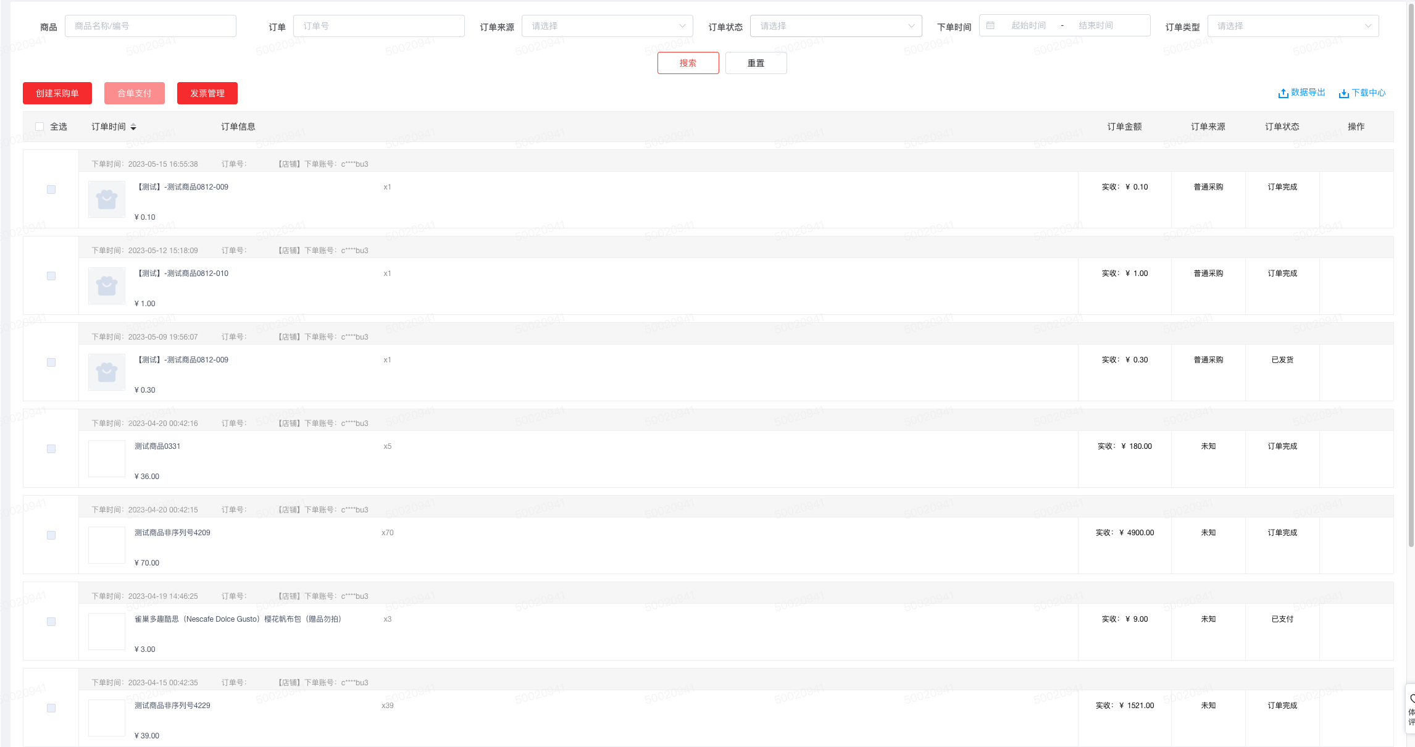Click the vertical page scrollbar
This screenshot has width=1415, height=747.
click(x=1411, y=275)
